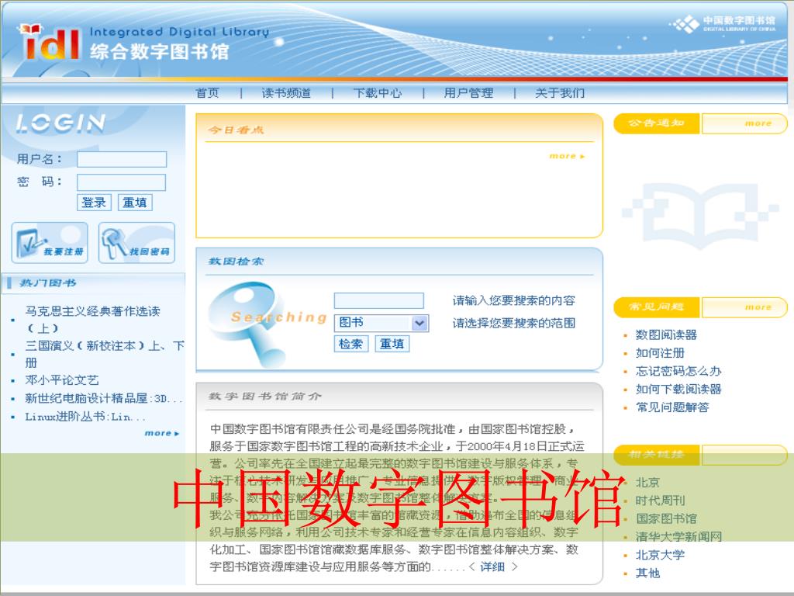
Task: Click the 找回密码 password recovery icon button
Action: point(136,243)
